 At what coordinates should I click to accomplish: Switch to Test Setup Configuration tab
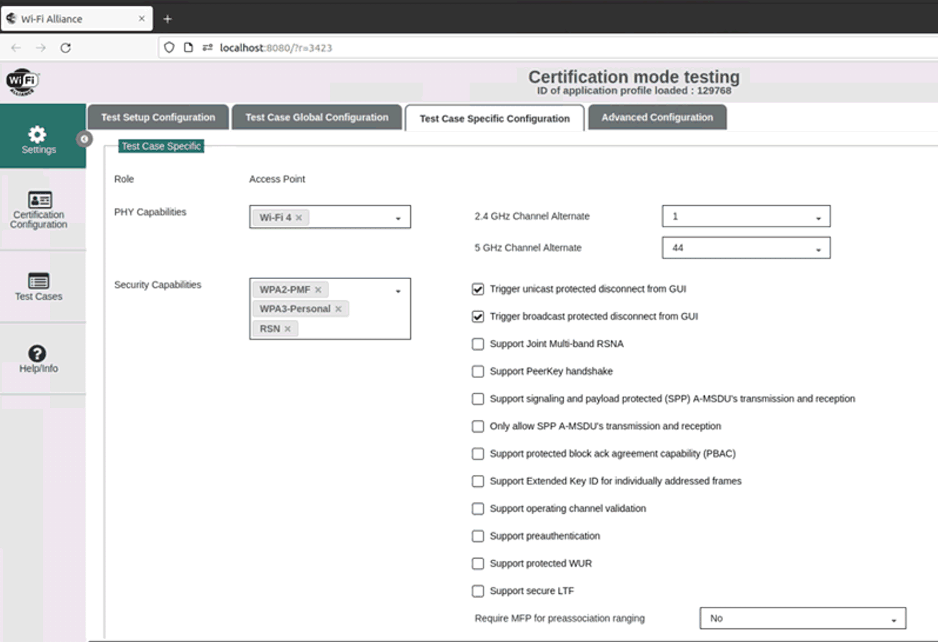(158, 118)
